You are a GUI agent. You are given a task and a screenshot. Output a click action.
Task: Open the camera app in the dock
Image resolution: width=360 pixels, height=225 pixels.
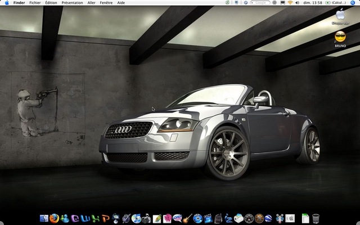146,219
